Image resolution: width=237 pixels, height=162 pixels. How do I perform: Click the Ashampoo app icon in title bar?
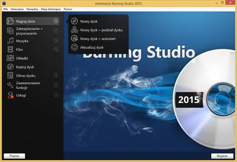pyautogui.click(x=4, y=3)
